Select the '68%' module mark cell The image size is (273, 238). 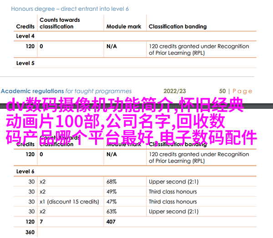[111, 182]
